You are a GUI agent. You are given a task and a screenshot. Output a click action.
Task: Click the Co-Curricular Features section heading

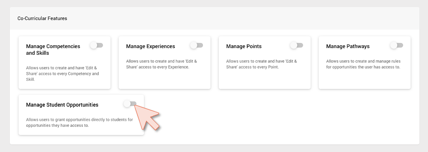pos(42,19)
